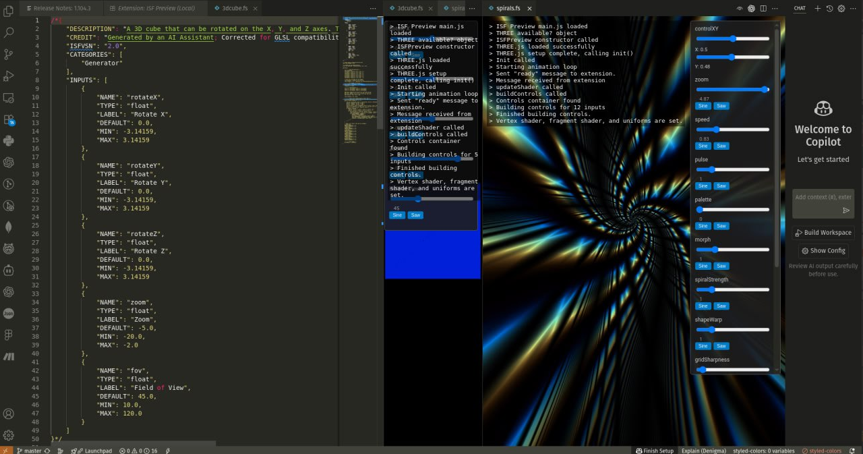The height and width of the screenshot is (454, 863).
Task: Open the Run and Debug view
Action: [9, 76]
